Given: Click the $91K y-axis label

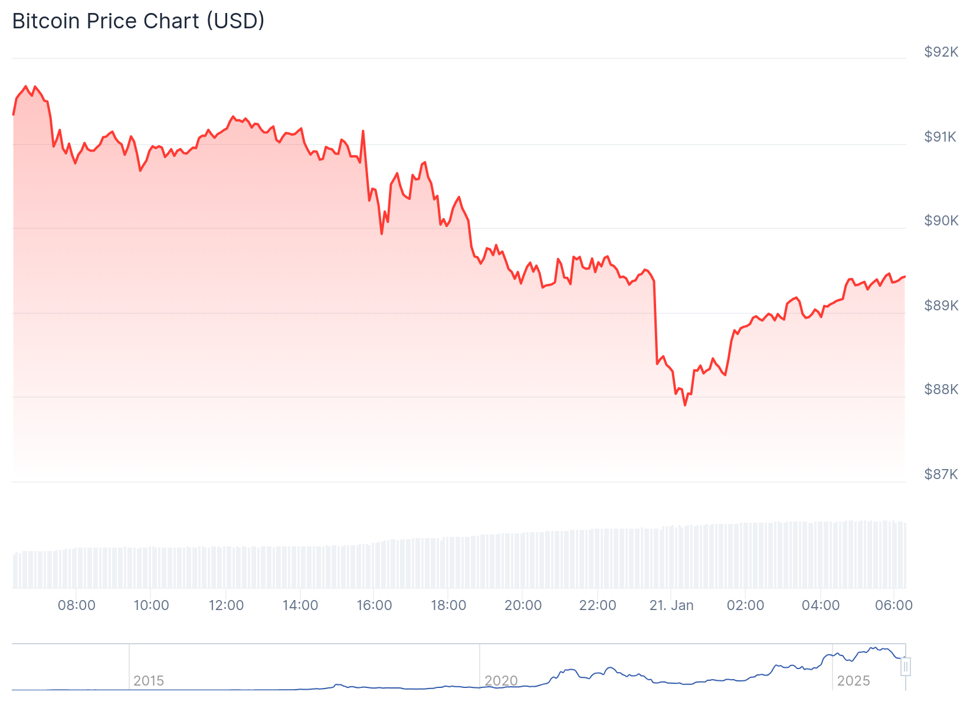Looking at the screenshot, I should pyautogui.click(x=940, y=137).
